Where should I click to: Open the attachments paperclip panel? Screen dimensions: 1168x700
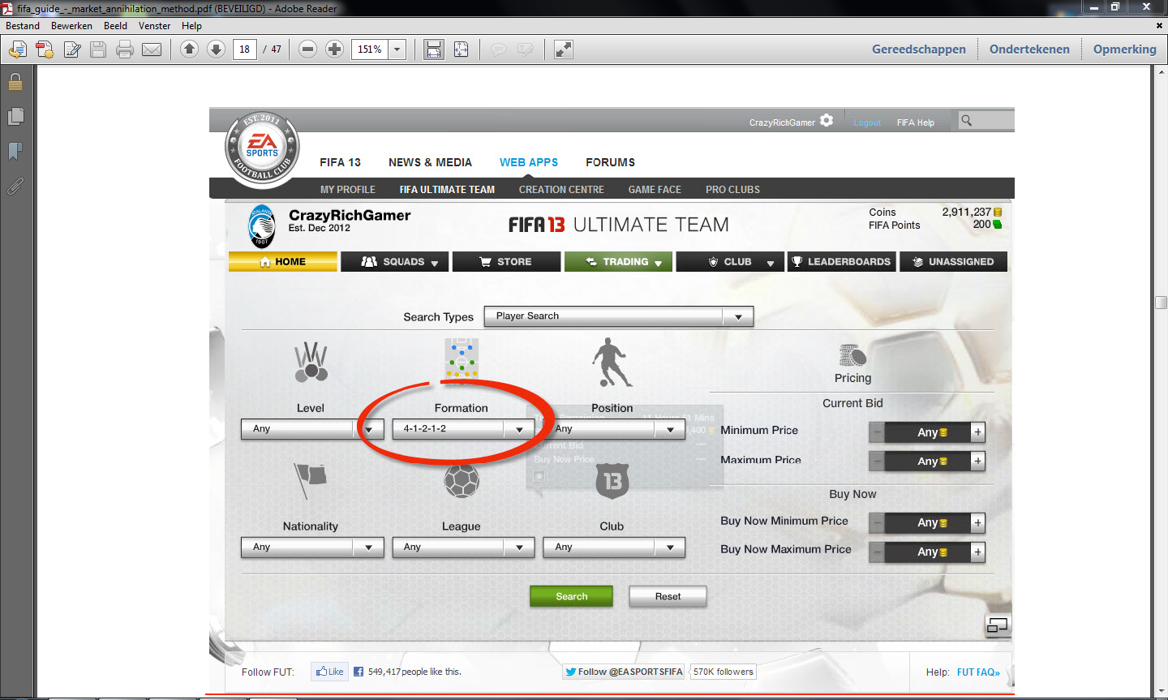point(15,187)
